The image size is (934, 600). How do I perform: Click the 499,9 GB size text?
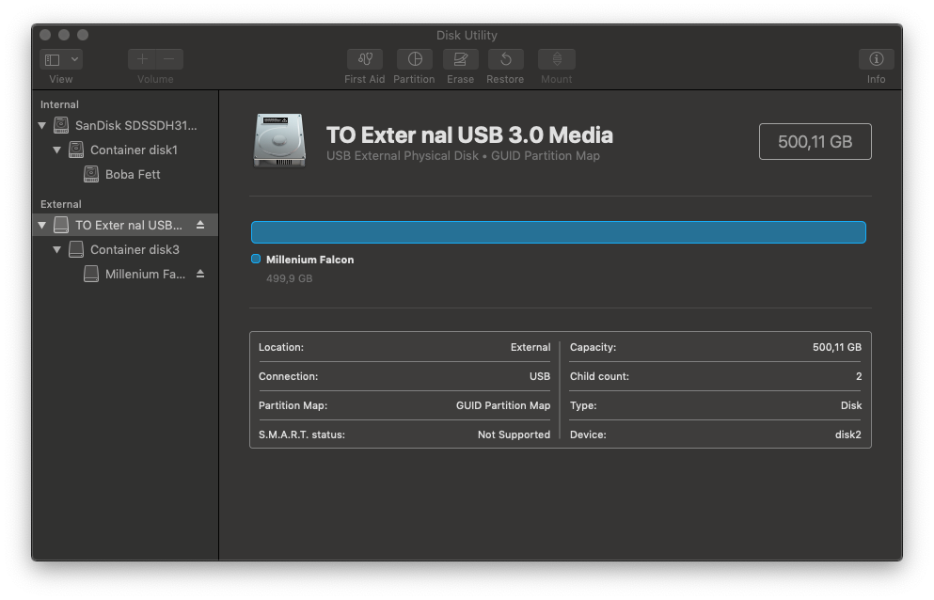click(x=289, y=278)
